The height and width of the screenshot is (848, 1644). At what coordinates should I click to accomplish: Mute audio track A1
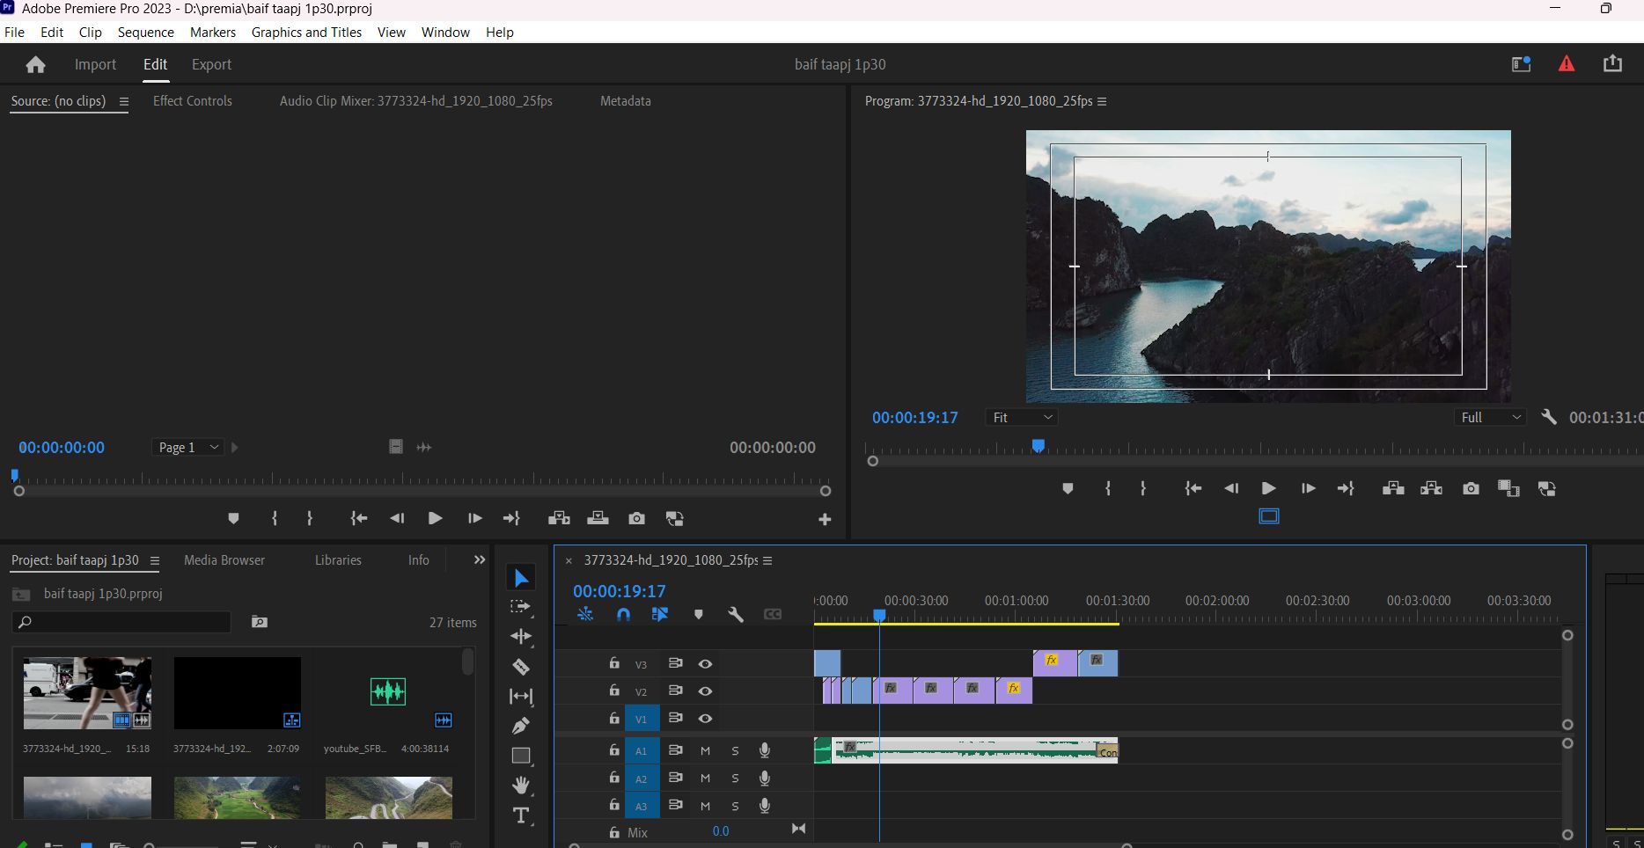pos(705,750)
